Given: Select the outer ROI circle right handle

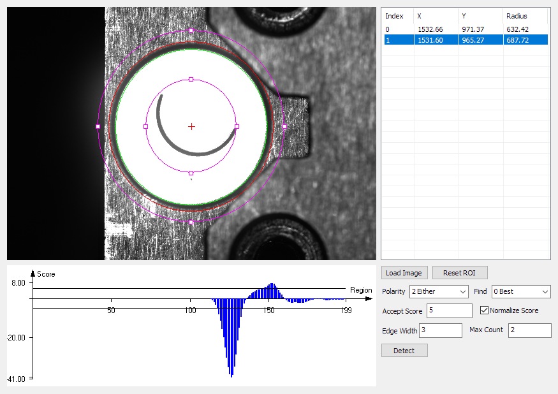Looking at the screenshot, I should click(284, 126).
